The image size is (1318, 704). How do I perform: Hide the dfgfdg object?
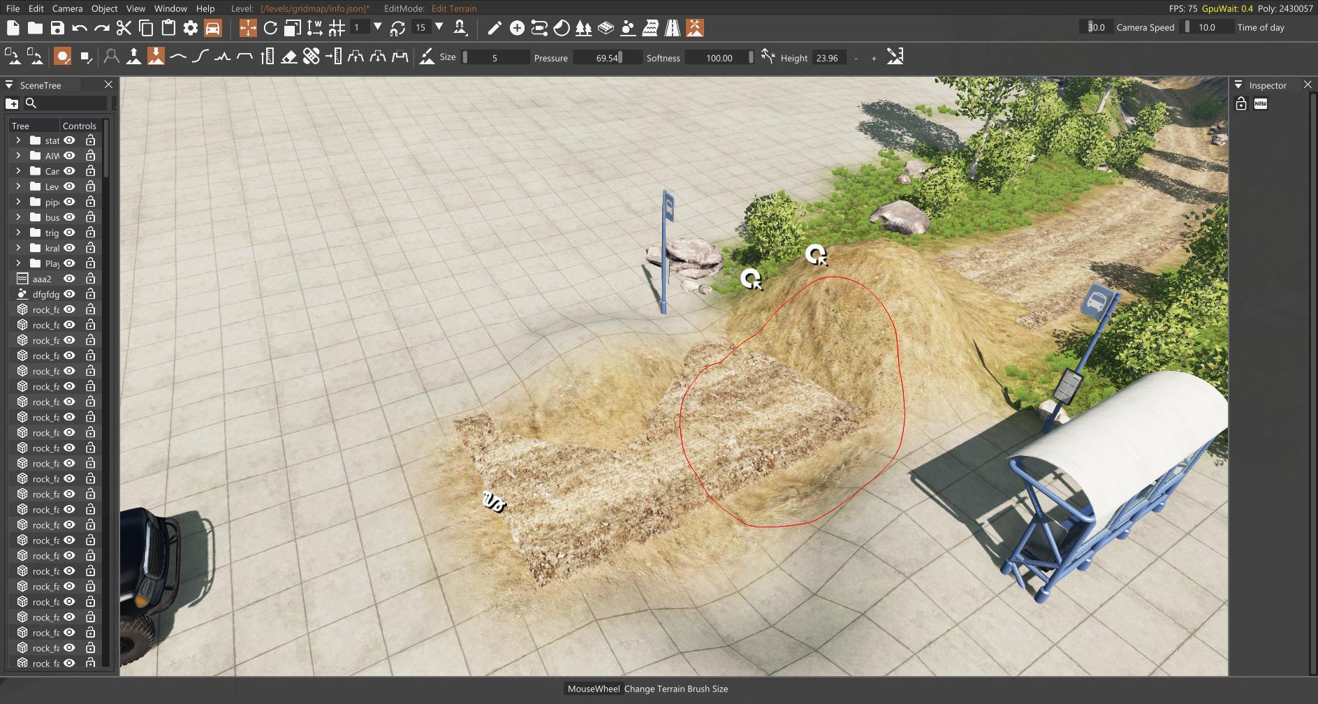coord(70,294)
